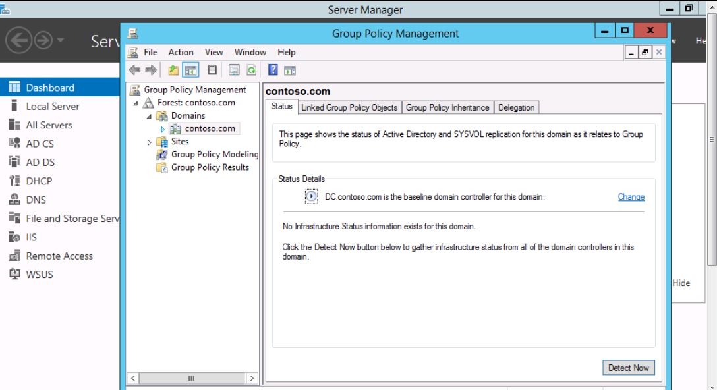Click the green Refresh toolbar icon
This screenshot has width=717, height=390.
(251, 70)
